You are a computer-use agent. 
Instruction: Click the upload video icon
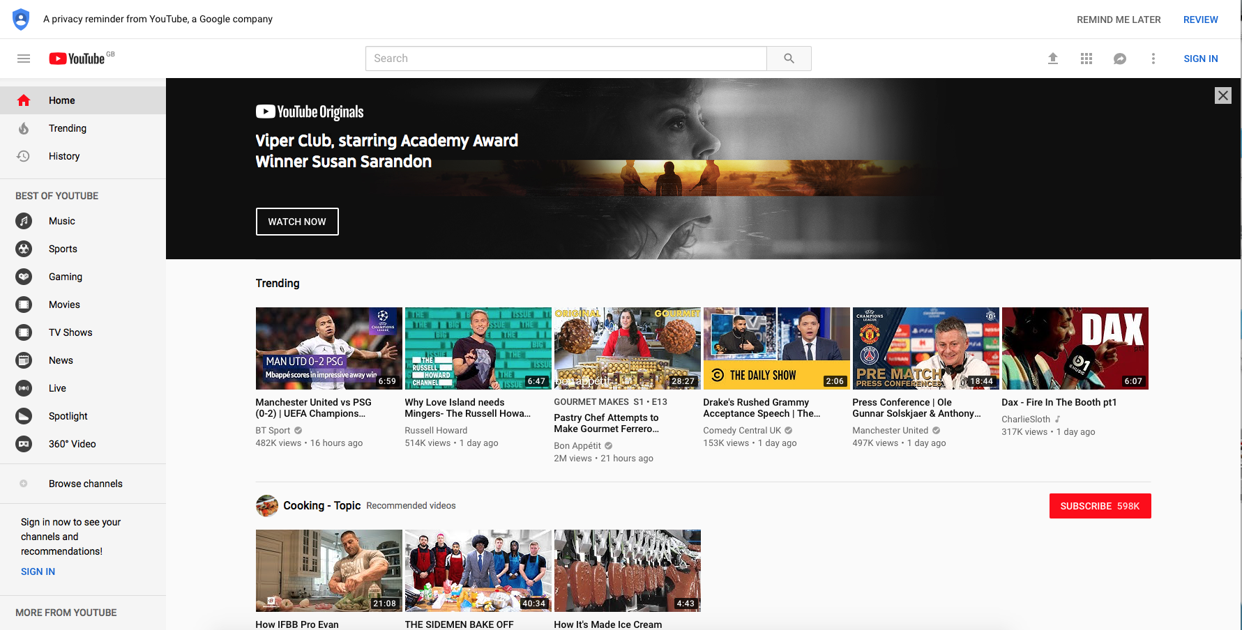[1053, 59]
